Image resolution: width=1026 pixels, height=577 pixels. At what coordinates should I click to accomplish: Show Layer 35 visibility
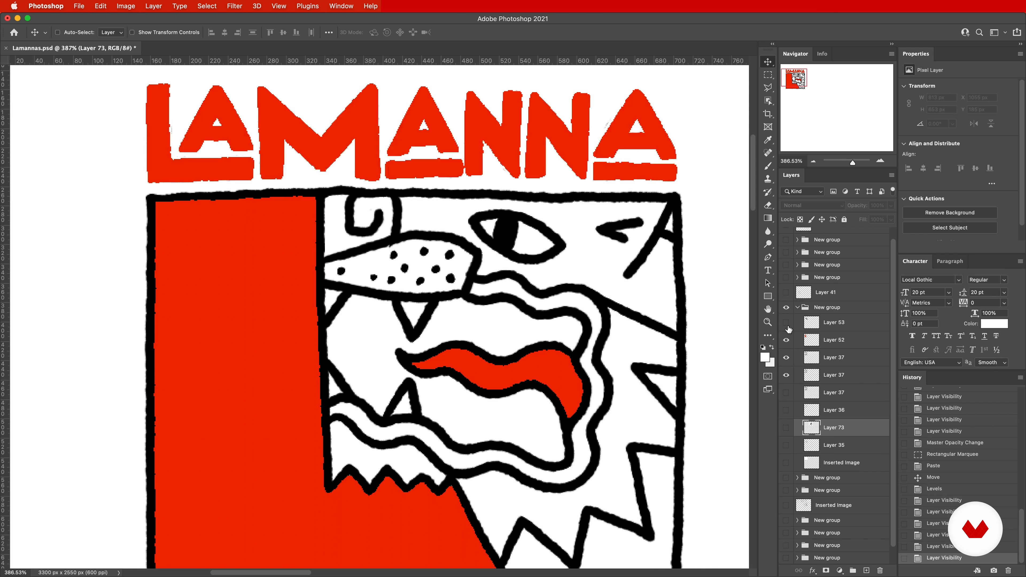click(x=786, y=445)
